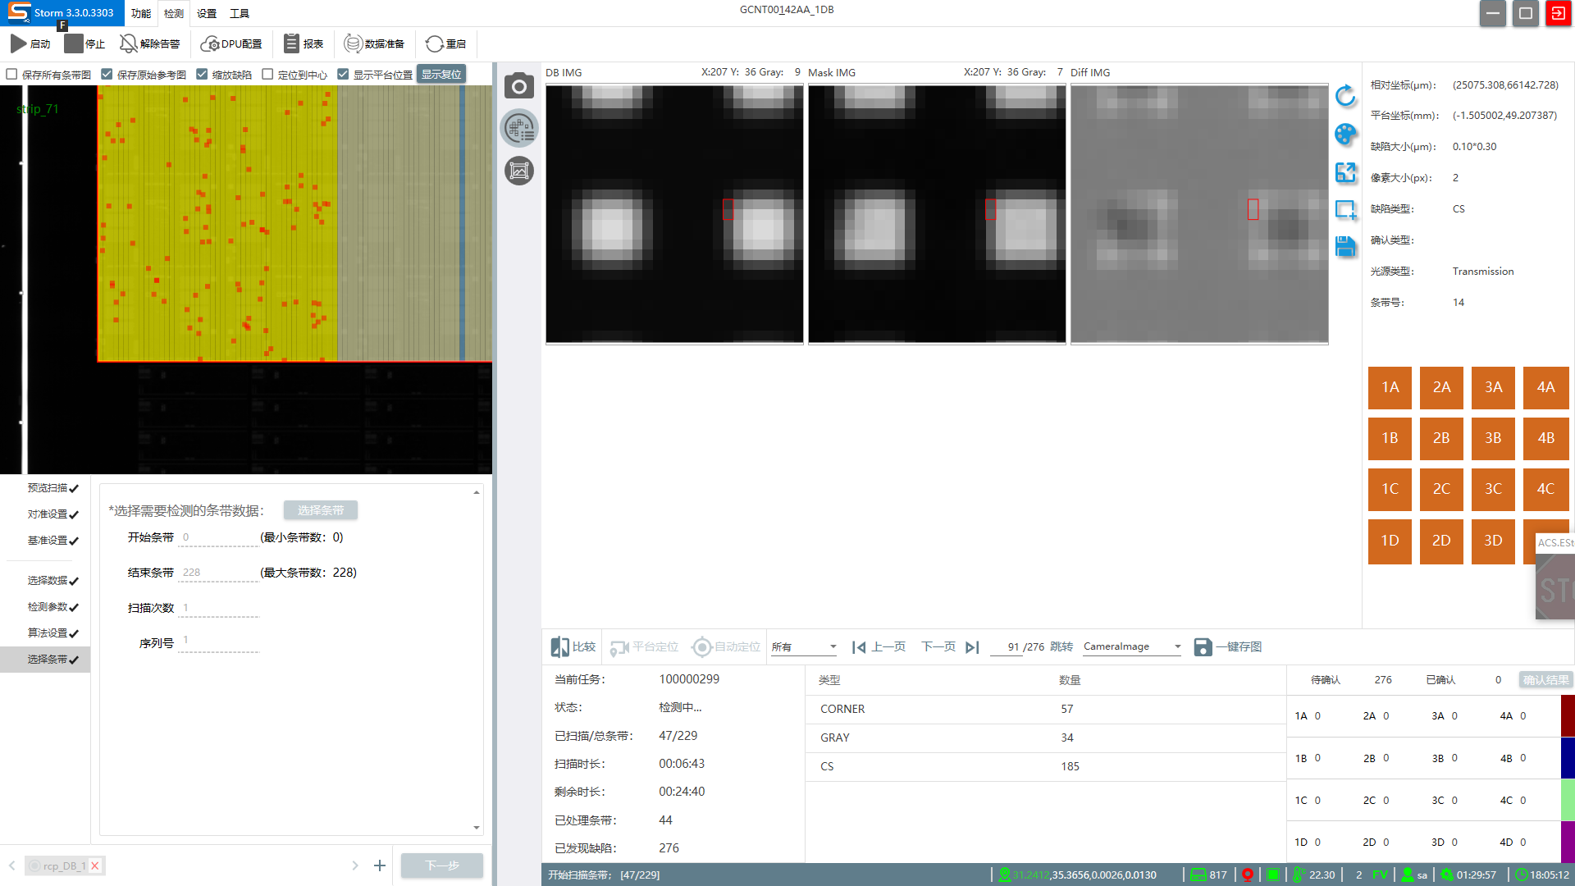Click the 开始条带 input field

click(218, 538)
